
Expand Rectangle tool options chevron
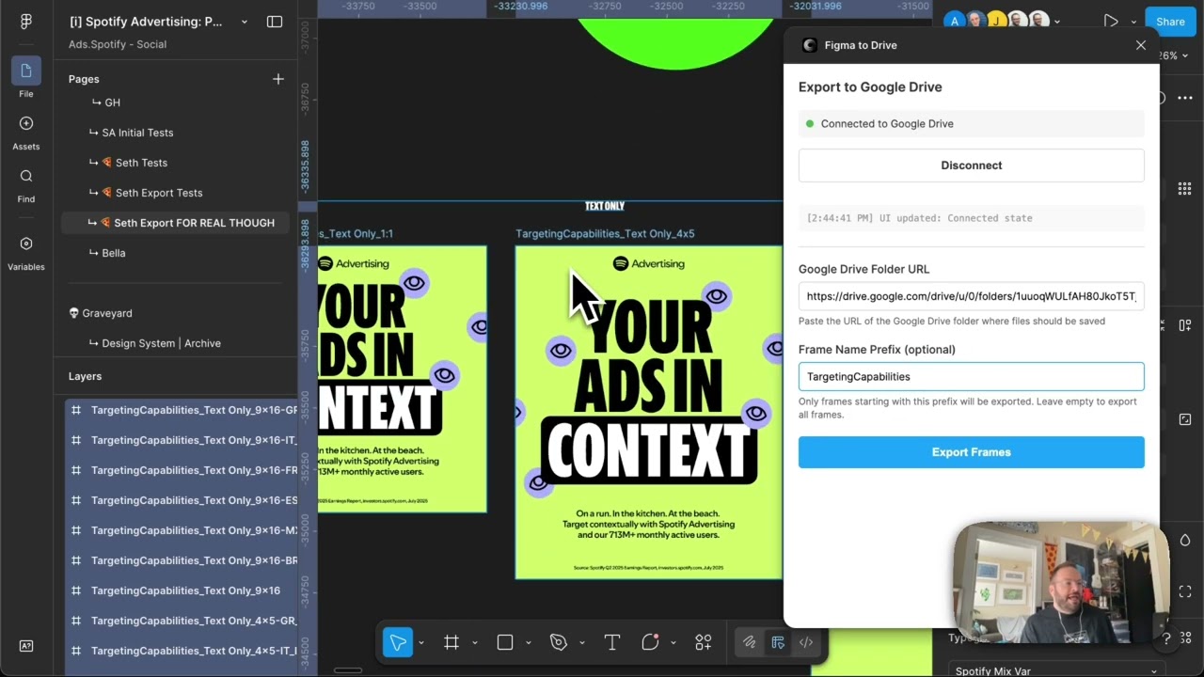[529, 643]
